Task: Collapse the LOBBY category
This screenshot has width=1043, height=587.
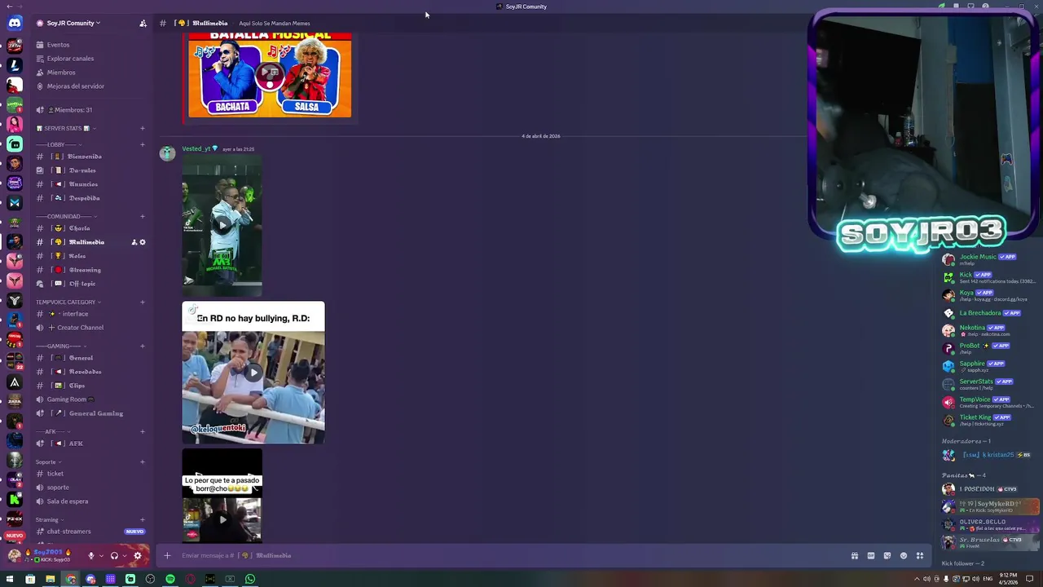Action: click(x=59, y=144)
